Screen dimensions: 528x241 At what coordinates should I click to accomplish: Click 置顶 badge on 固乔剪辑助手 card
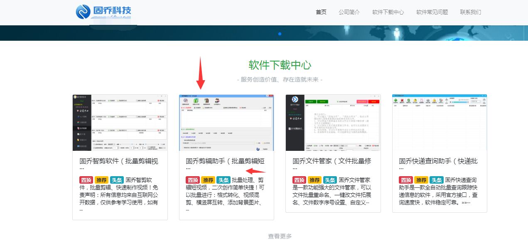[193, 180]
